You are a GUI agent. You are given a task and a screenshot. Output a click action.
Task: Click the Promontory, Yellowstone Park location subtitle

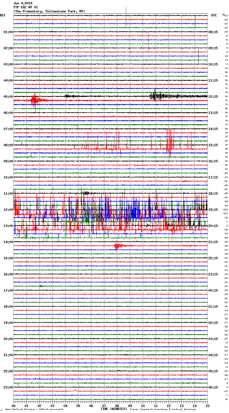click(x=49, y=11)
